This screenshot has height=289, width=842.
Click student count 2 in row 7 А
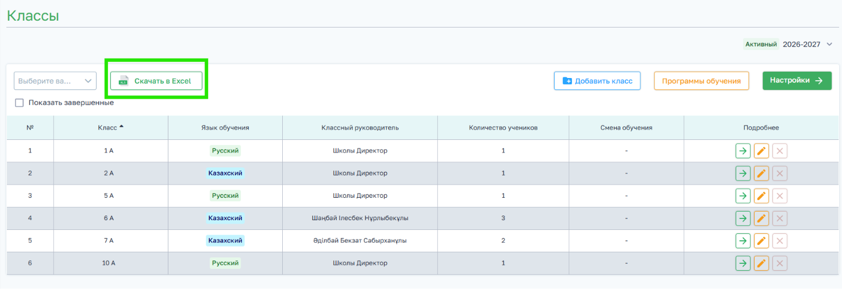tap(503, 241)
